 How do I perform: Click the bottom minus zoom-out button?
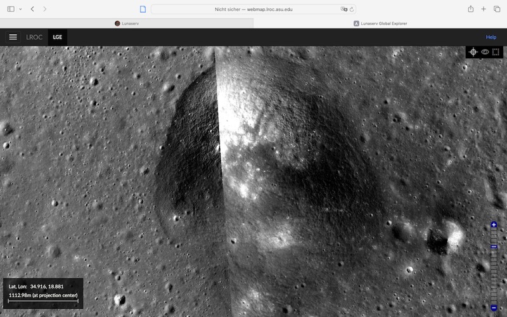point(494,307)
